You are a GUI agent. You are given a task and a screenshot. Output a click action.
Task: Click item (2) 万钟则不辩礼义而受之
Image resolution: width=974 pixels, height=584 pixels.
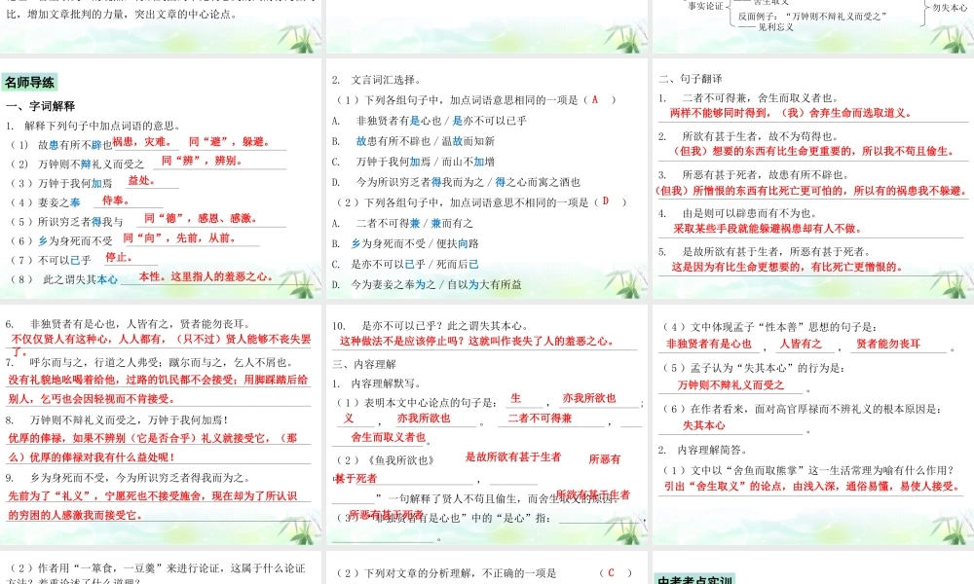coord(76,164)
